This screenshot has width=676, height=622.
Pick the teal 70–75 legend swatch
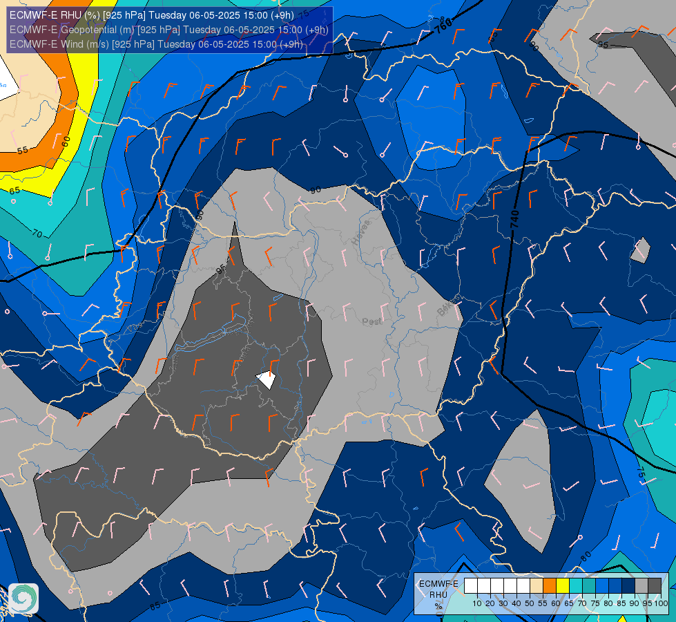[x=589, y=585]
